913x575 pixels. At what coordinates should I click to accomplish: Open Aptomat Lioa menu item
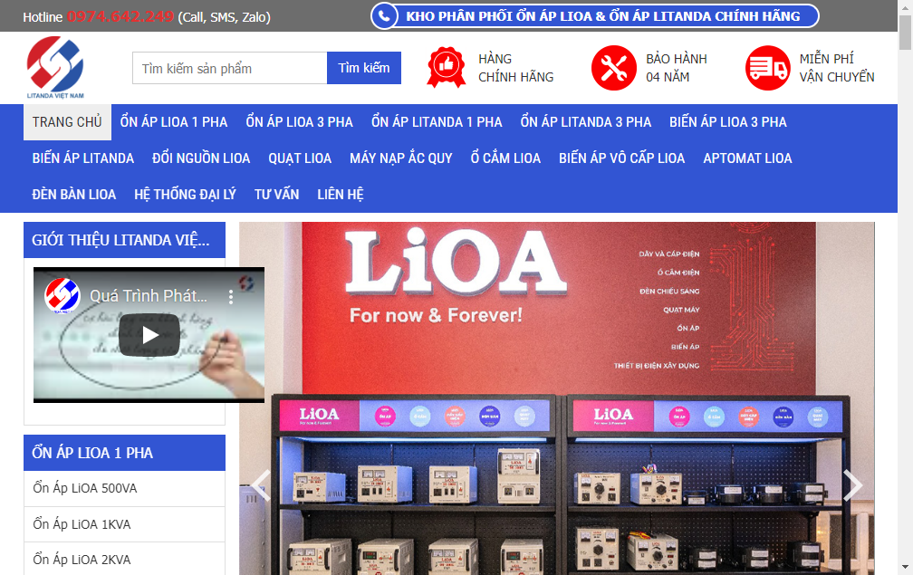click(x=747, y=158)
